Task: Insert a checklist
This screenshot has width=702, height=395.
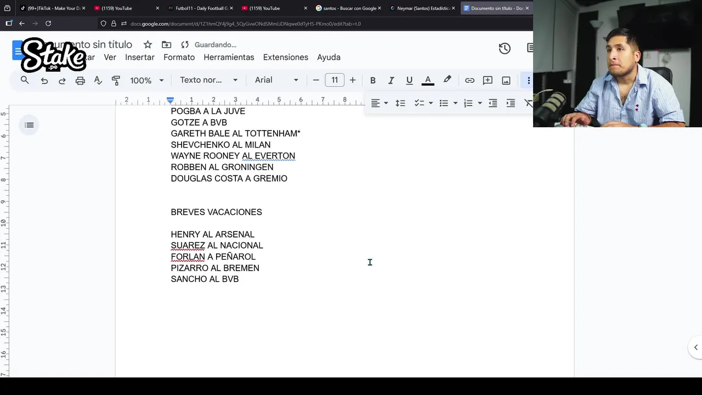Action: click(419, 103)
